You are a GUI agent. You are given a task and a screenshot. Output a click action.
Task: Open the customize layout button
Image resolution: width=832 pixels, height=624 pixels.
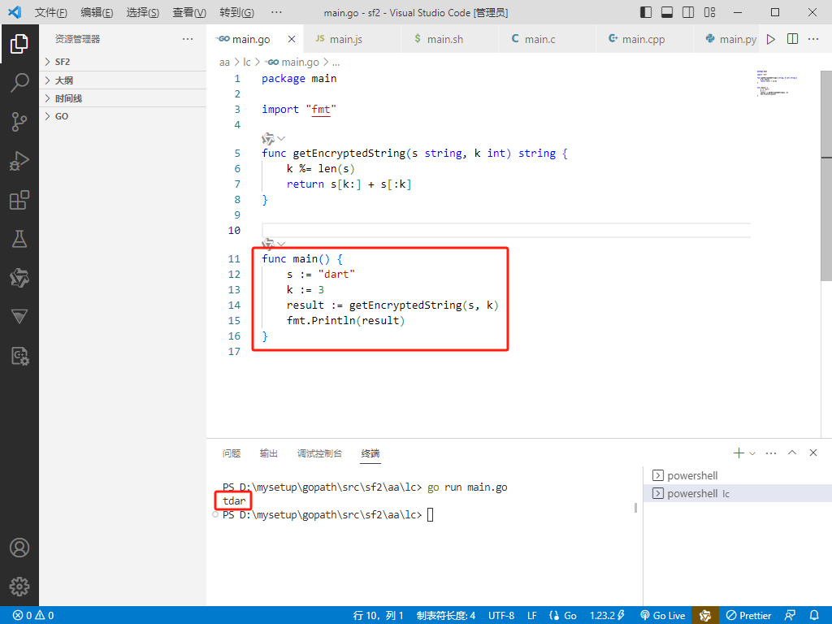point(710,12)
